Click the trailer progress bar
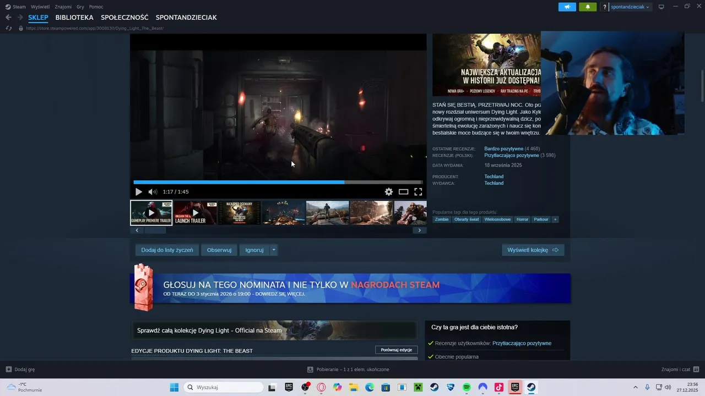 278,182
